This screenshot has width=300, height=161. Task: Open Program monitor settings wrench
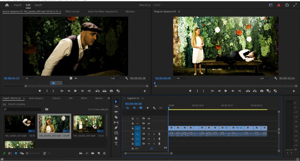276,78
